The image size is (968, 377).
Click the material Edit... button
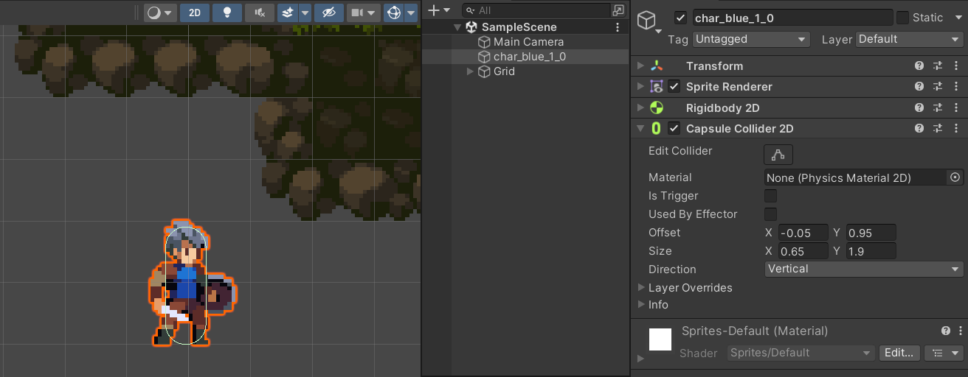pyautogui.click(x=899, y=353)
